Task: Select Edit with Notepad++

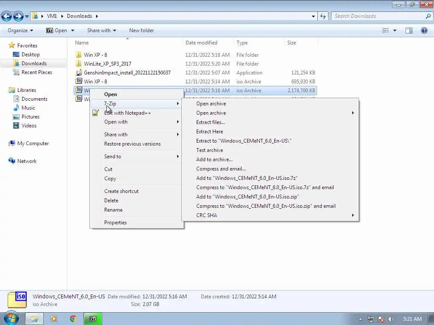Action: [137, 113]
